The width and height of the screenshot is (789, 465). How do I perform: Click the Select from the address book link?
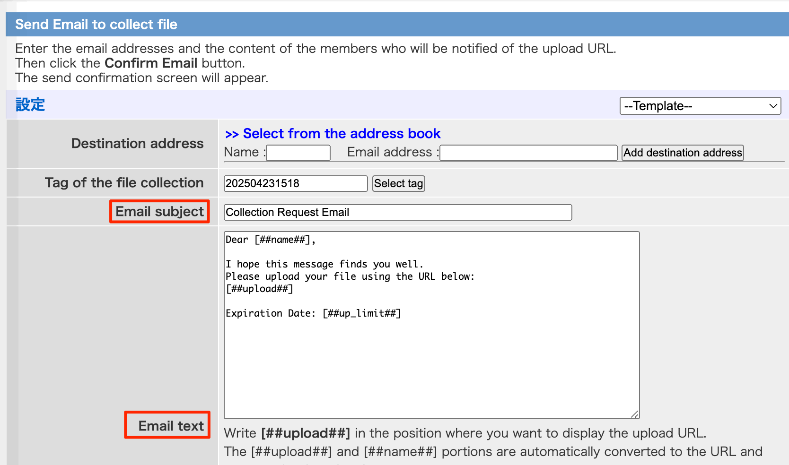pos(341,134)
